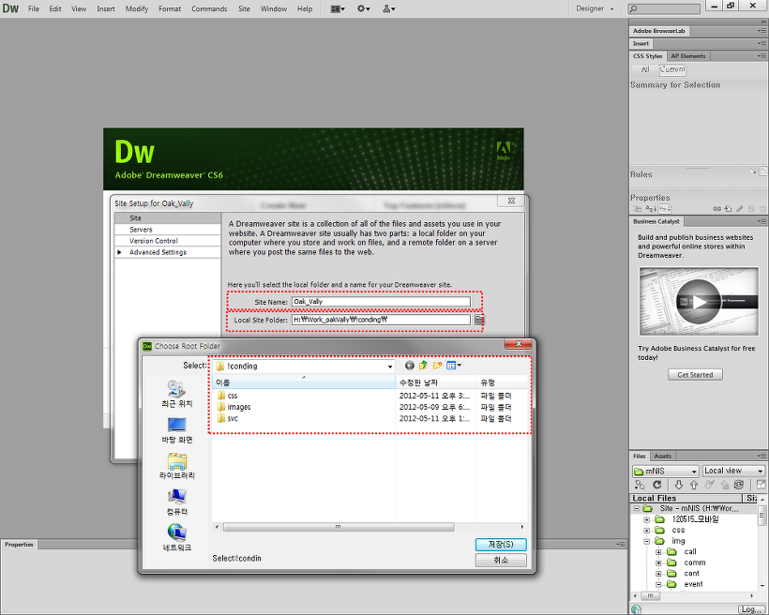Open the Commands menu
Screen dimensions: 769x615
(x=209, y=8)
